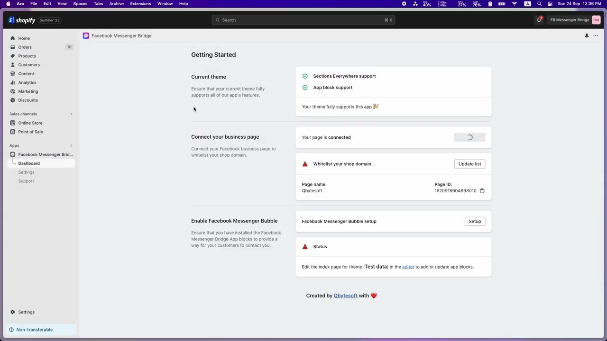The image size is (607, 341).
Task: Click the Sections Everywhere support checkmark
Action: pyautogui.click(x=305, y=76)
